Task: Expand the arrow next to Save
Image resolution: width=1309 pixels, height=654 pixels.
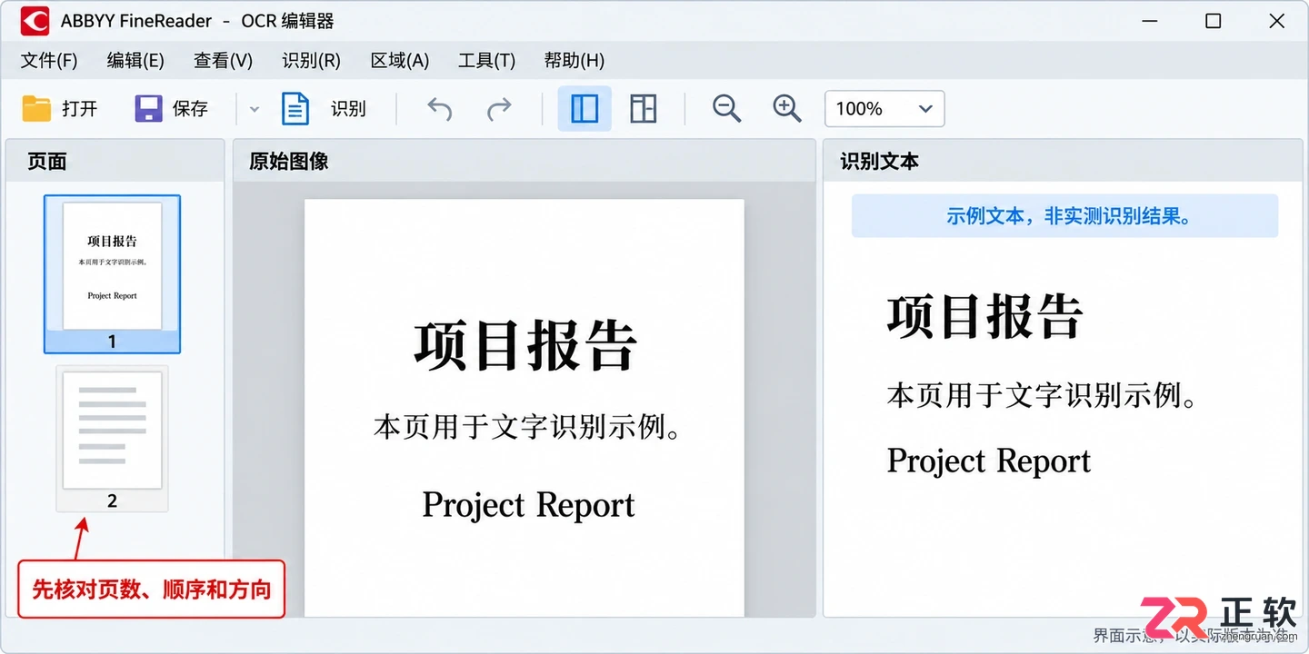Action: pyautogui.click(x=255, y=110)
